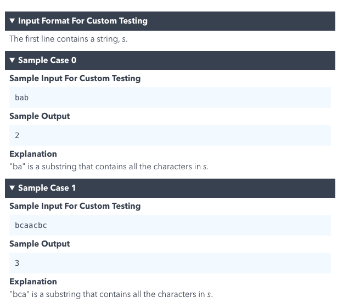Click the Explanation heading under Sample Case 1
The image size is (343, 303).
tap(33, 282)
